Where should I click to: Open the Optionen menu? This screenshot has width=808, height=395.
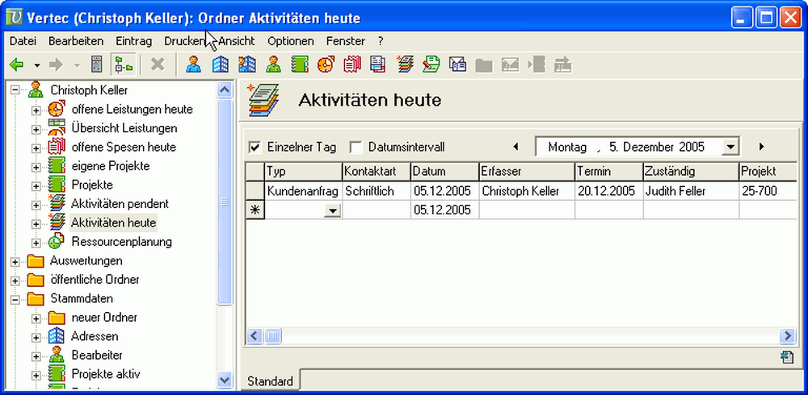pyautogui.click(x=291, y=40)
